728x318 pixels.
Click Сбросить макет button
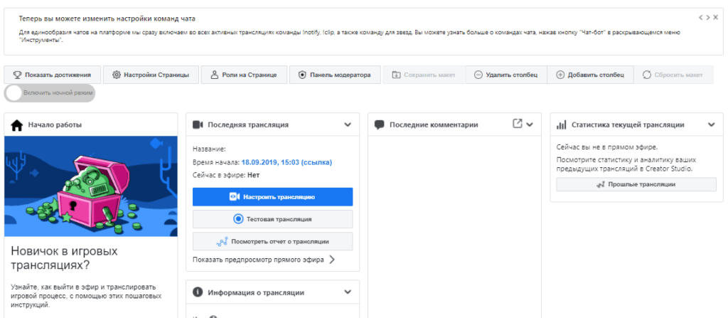pos(673,75)
